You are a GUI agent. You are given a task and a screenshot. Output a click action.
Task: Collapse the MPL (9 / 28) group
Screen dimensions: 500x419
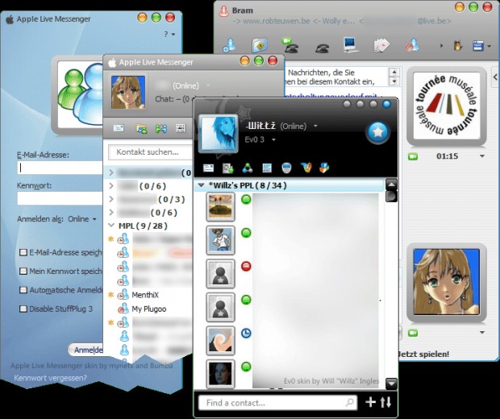111,226
